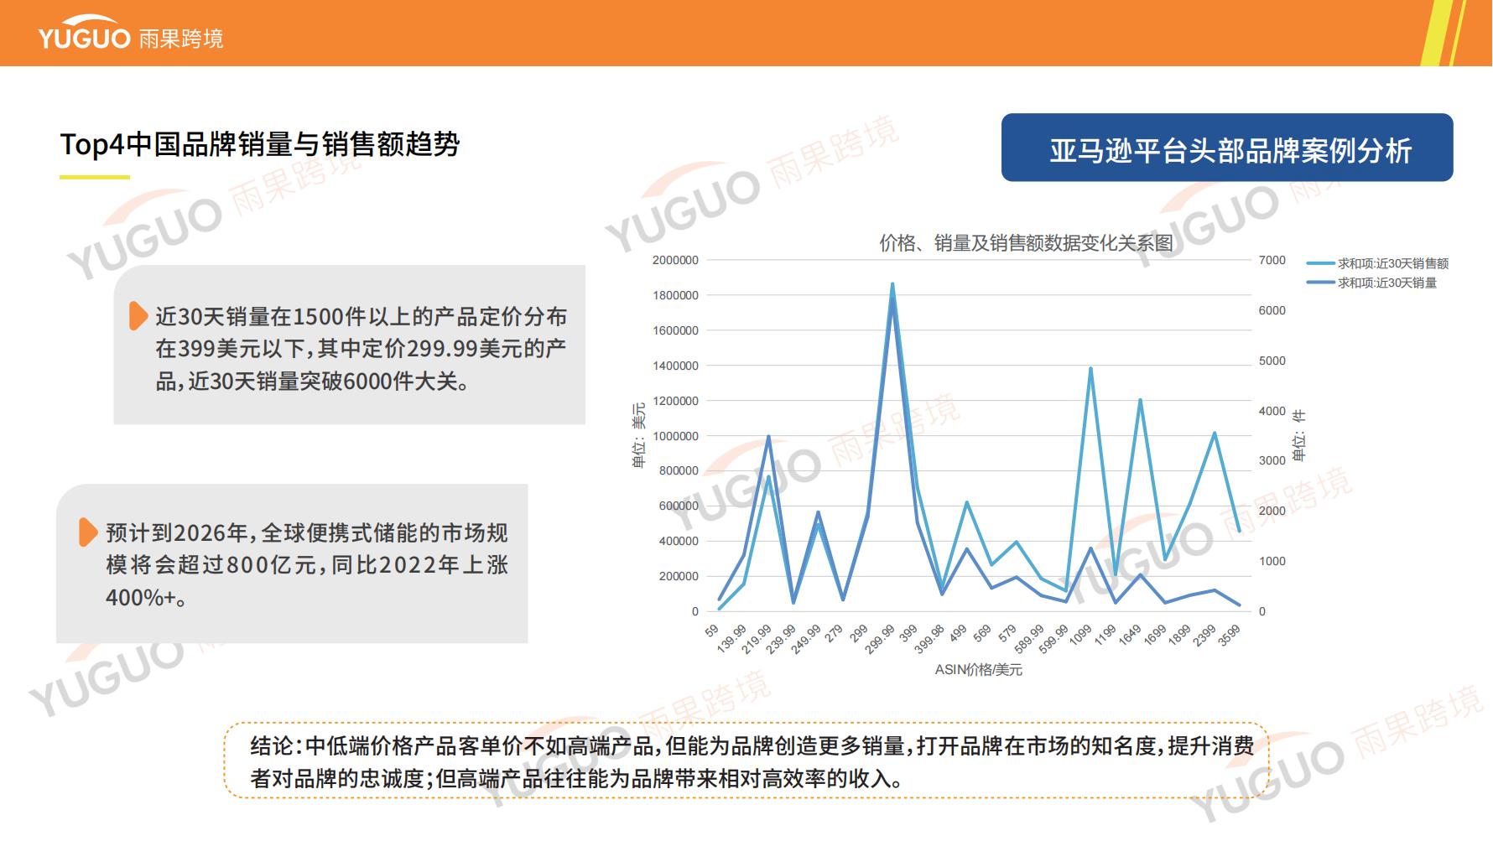Screen dimensions: 1493x841
Task: Click legend entry 求和项:近30天销售额
Action: (x=1378, y=263)
